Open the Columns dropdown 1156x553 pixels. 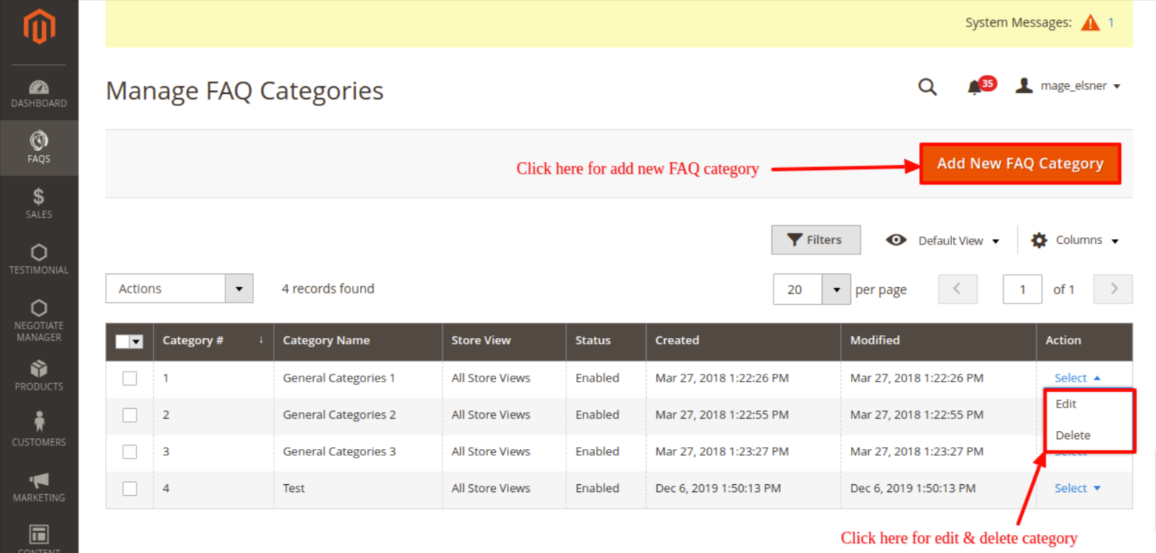tap(1075, 240)
